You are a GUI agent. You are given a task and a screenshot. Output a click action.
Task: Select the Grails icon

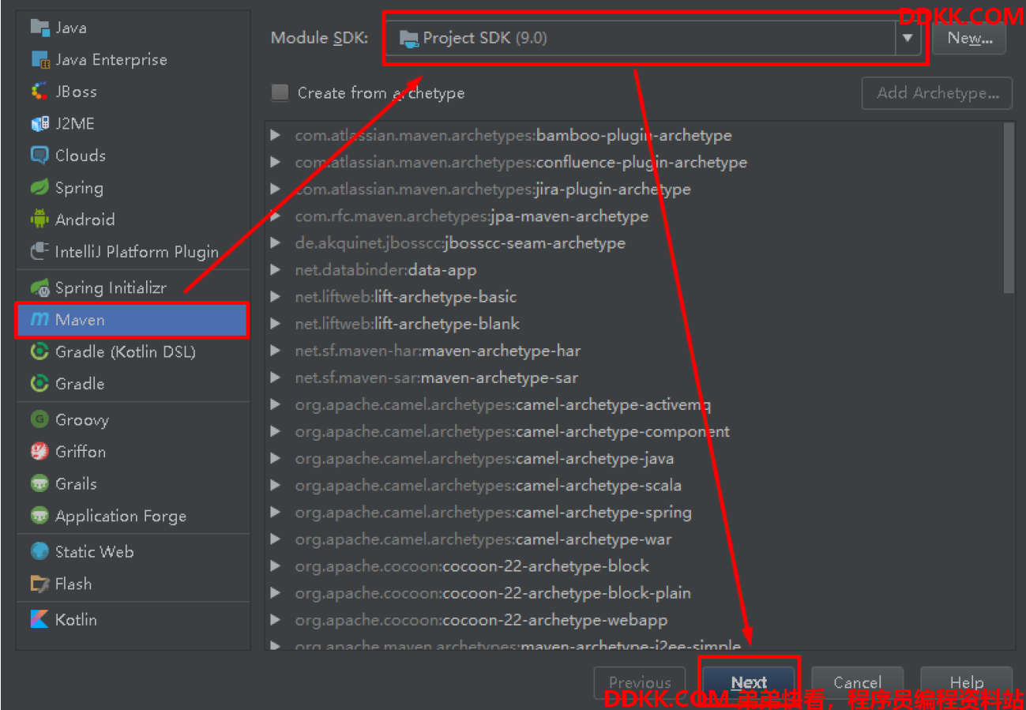(39, 483)
